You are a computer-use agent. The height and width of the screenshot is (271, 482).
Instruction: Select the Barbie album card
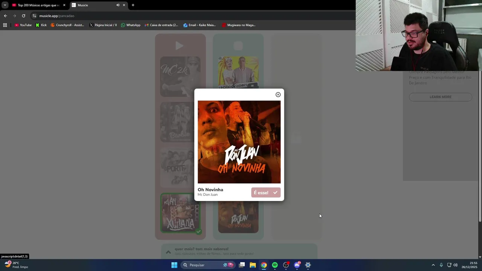pyautogui.click(x=180, y=122)
